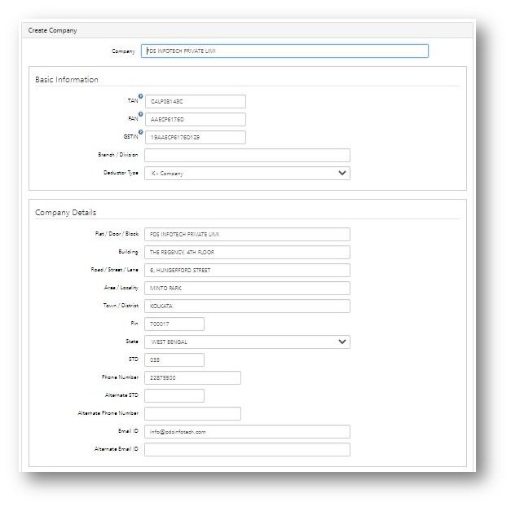
Task: Click the Pin code input field
Action: [174, 324]
